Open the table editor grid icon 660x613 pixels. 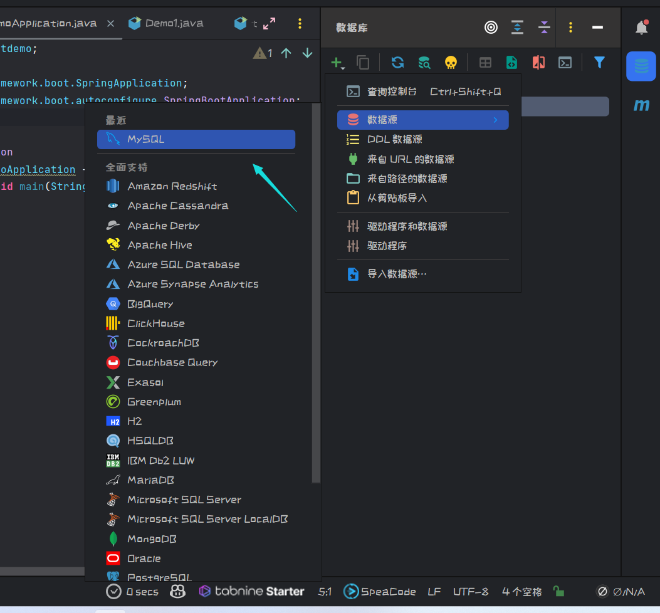click(x=485, y=63)
